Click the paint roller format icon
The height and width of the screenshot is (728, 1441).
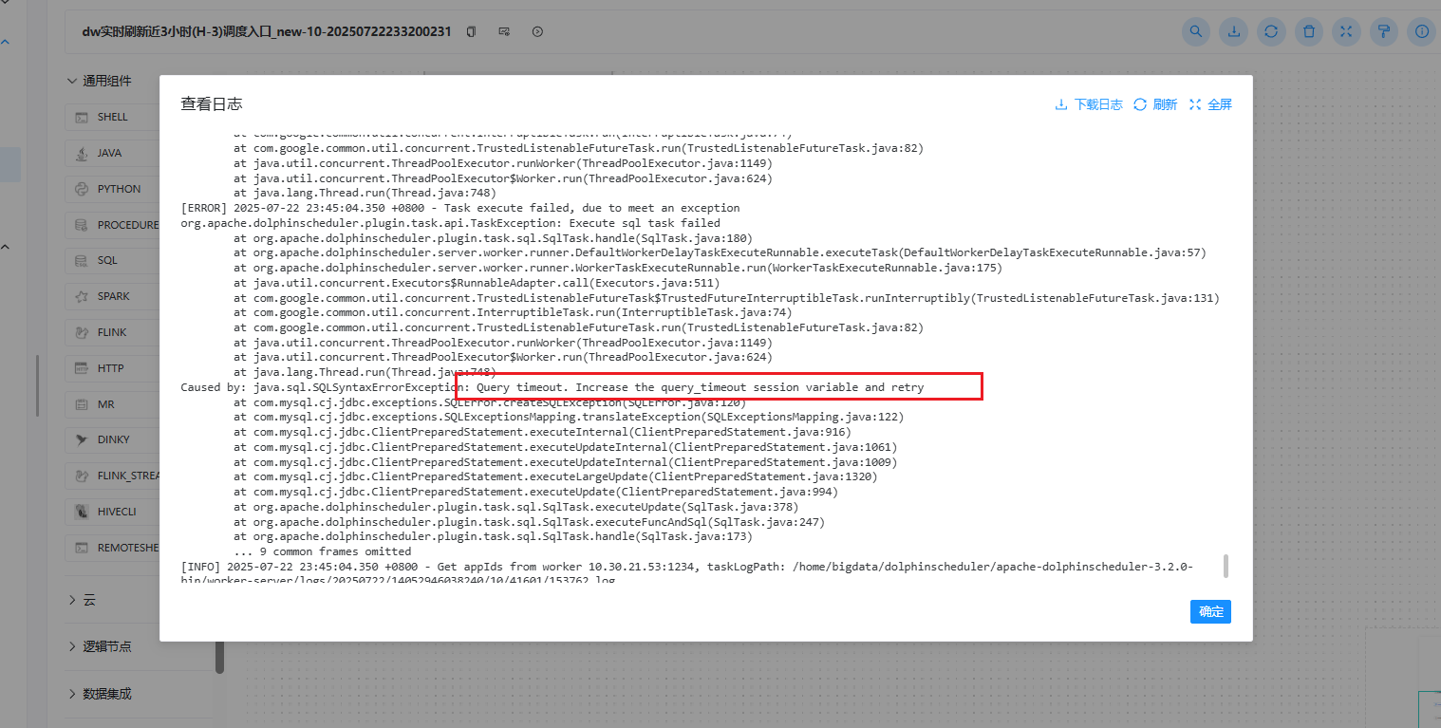pyautogui.click(x=1384, y=31)
